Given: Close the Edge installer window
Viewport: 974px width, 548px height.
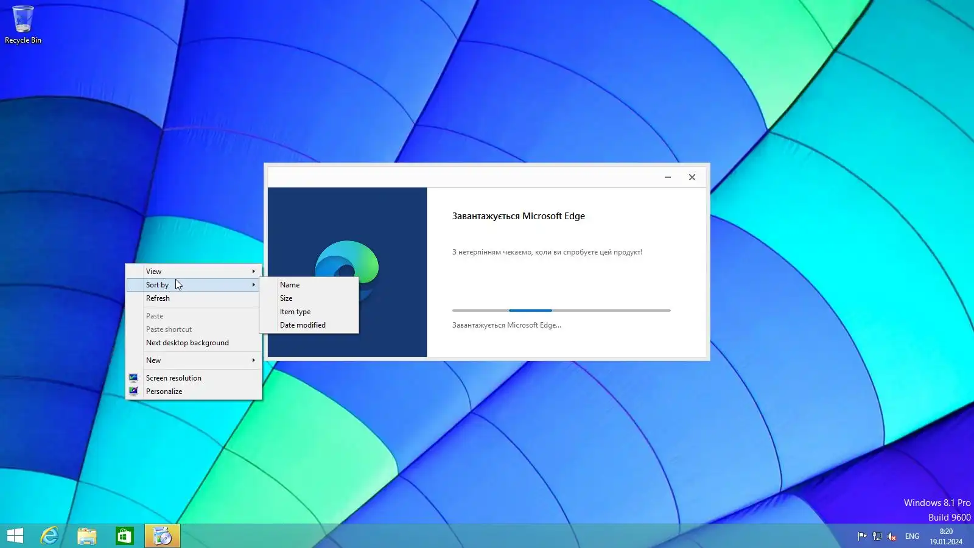Looking at the screenshot, I should (692, 177).
